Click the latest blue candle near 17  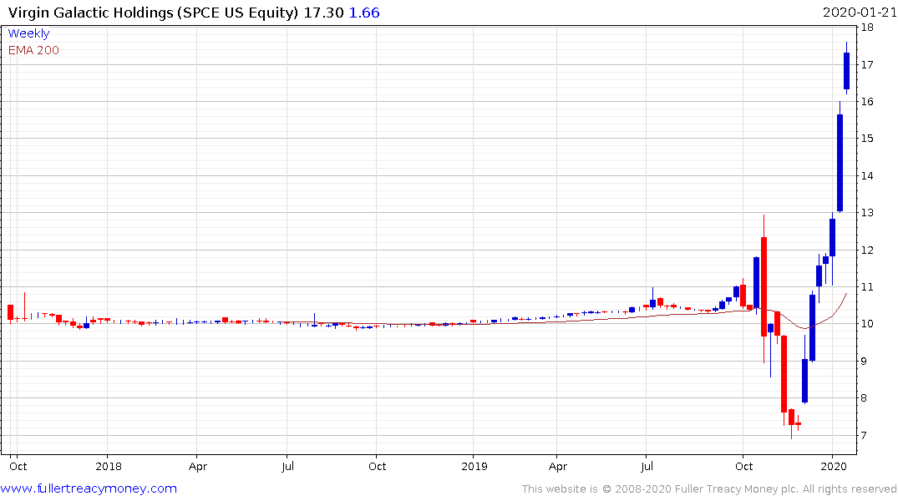click(846, 71)
